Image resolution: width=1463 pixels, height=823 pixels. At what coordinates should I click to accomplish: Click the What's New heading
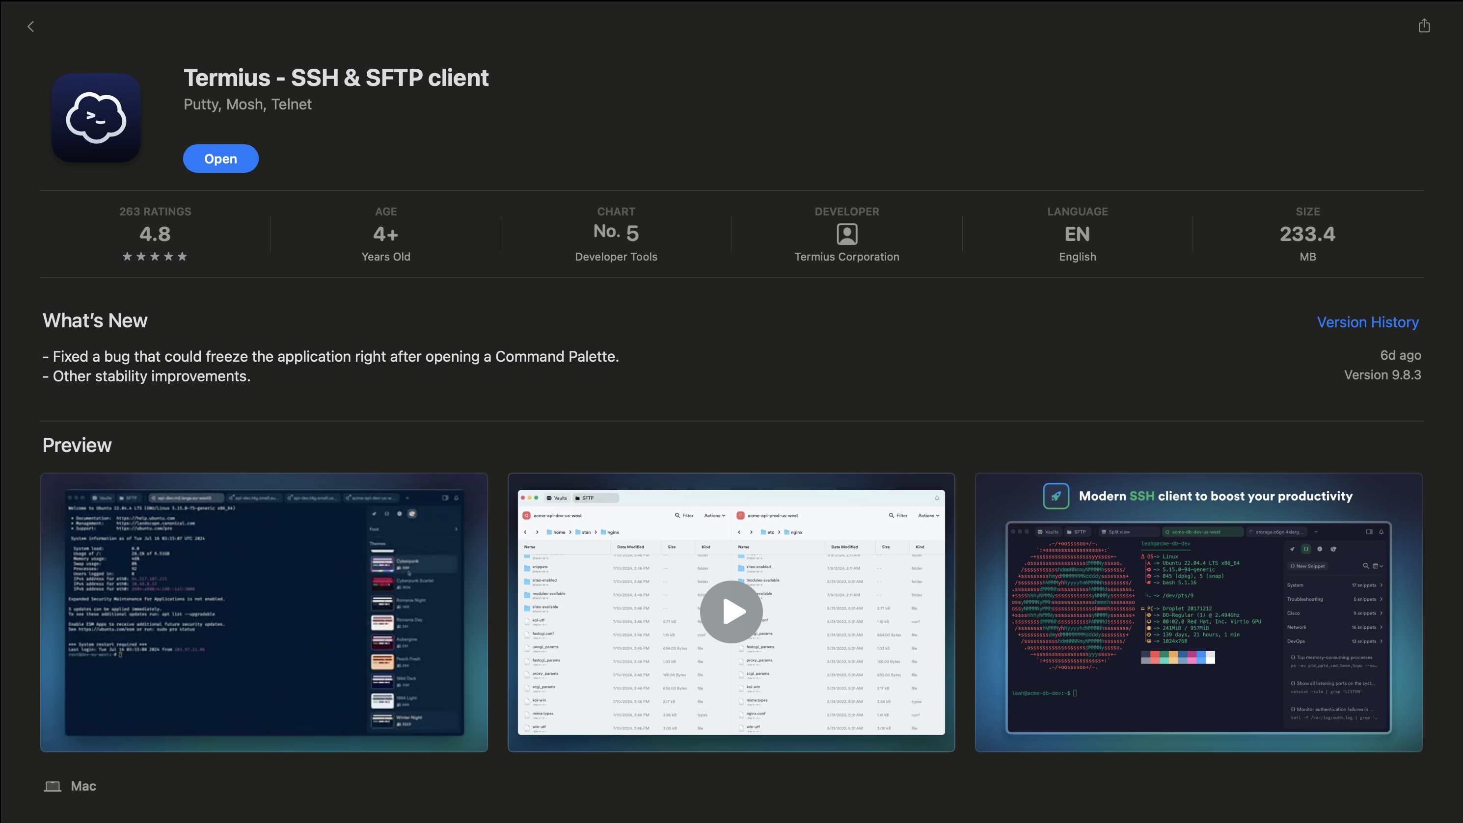pos(95,320)
